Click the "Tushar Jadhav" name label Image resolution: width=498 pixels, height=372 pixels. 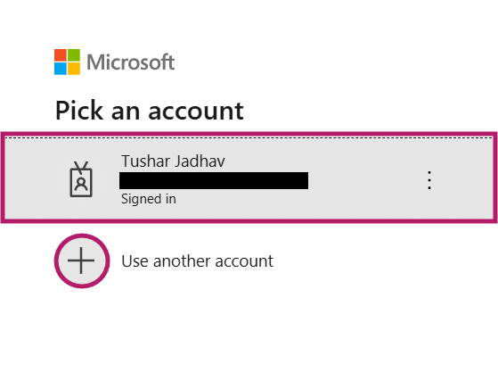coord(173,161)
